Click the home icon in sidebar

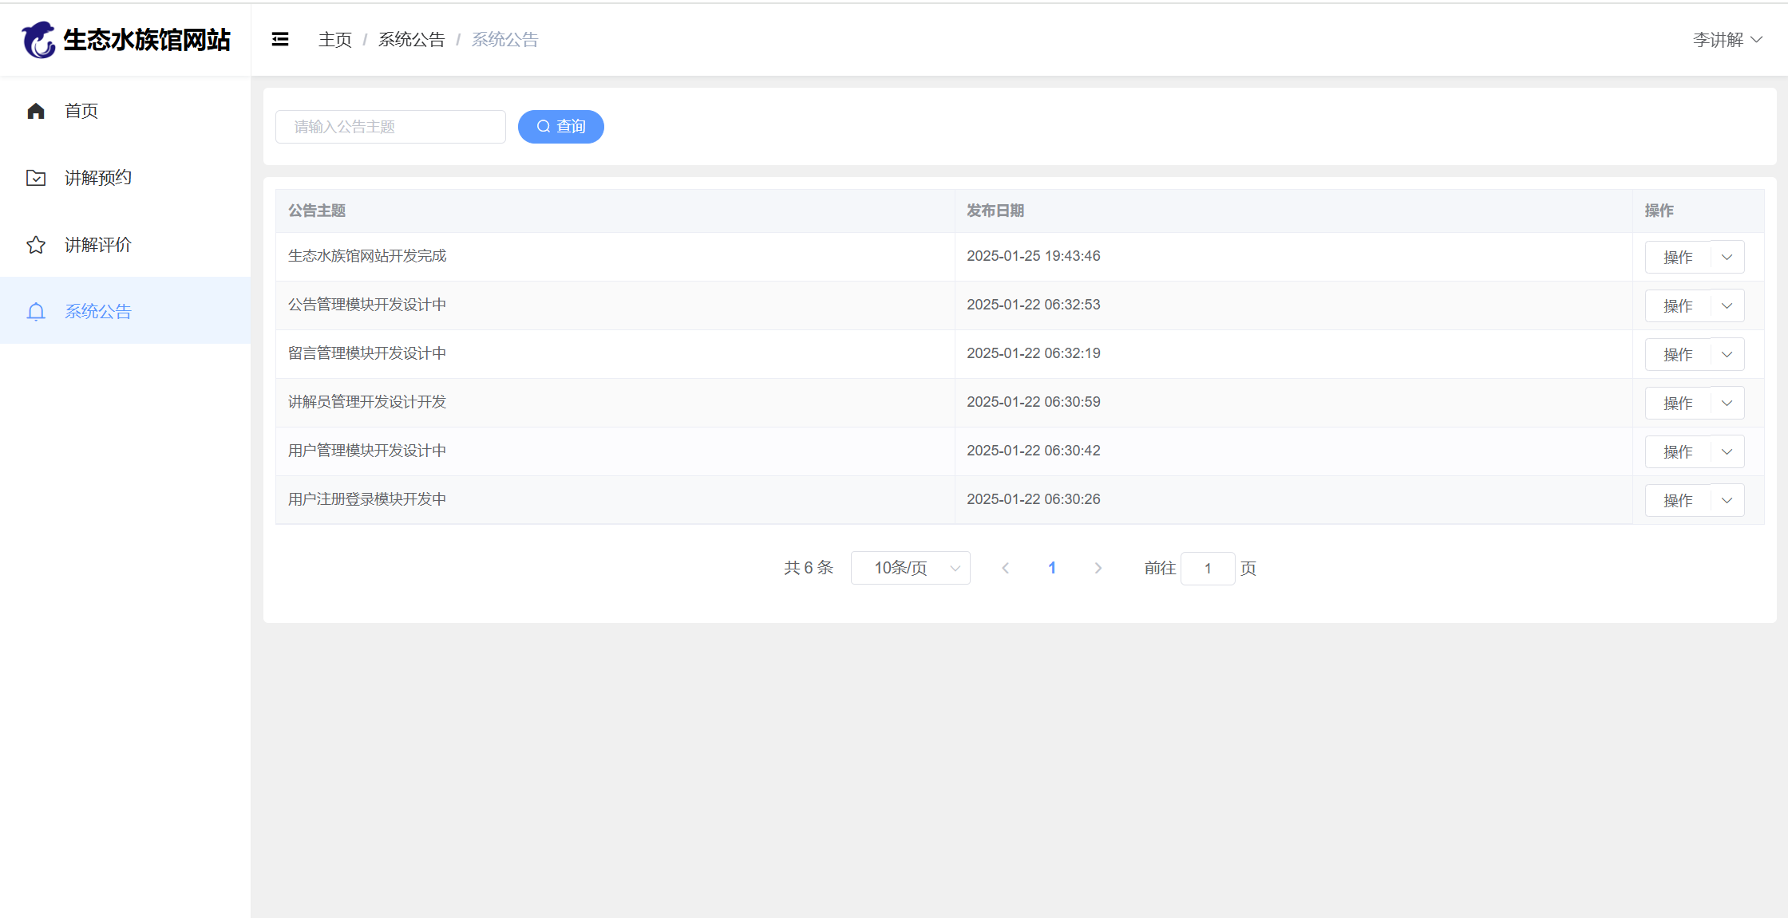pos(36,111)
